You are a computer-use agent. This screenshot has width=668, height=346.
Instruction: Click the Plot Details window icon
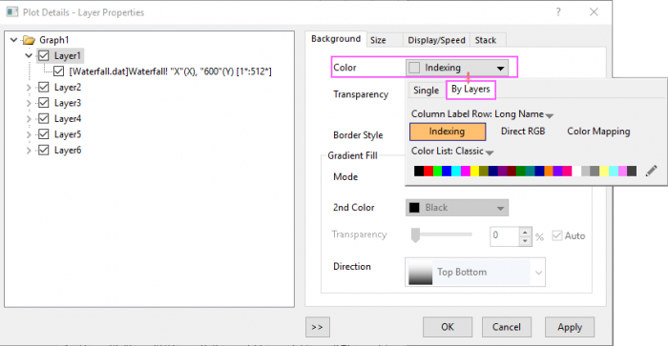click(x=11, y=12)
